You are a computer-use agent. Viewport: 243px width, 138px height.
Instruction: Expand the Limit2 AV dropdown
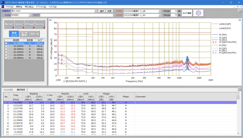pyautogui.click(x=160, y=15)
